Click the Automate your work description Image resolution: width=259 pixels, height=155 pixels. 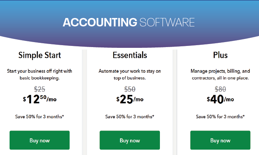pos(130,75)
